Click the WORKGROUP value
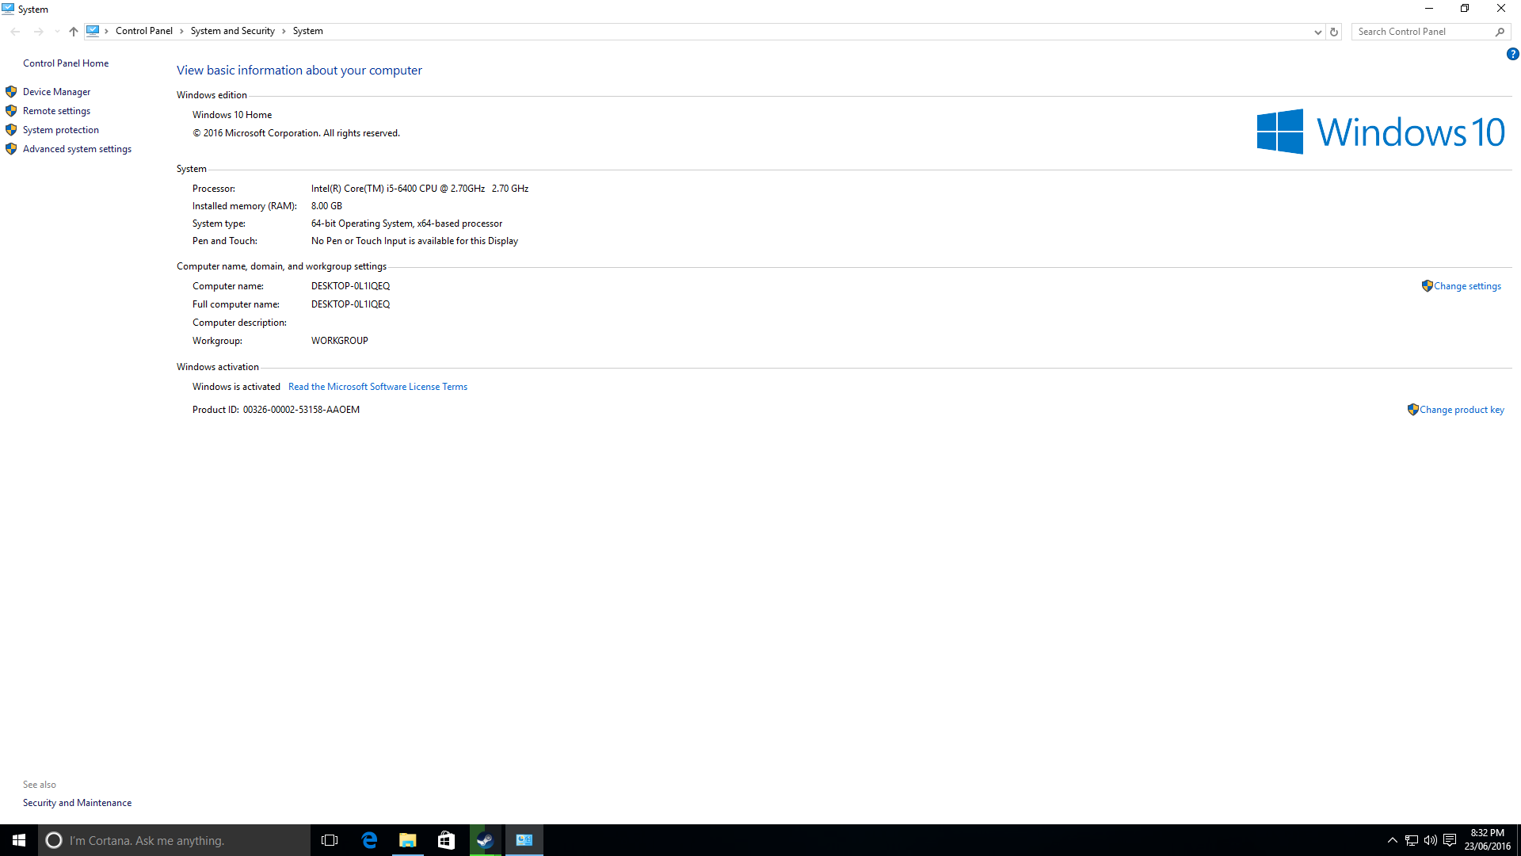1521x856 pixels. tap(340, 341)
